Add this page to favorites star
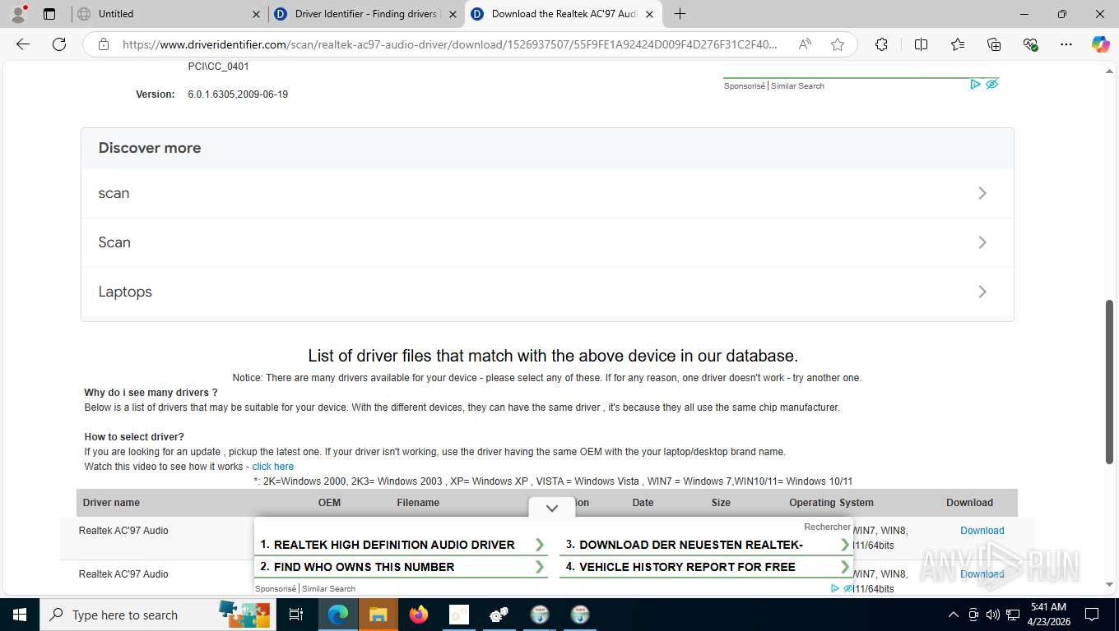Screen dimensions: 1119x631 pyautogui.click(x=838, y=44)
